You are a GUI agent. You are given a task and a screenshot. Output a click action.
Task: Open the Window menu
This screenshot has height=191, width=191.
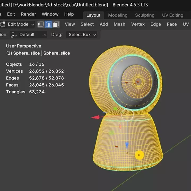[50, 14]
